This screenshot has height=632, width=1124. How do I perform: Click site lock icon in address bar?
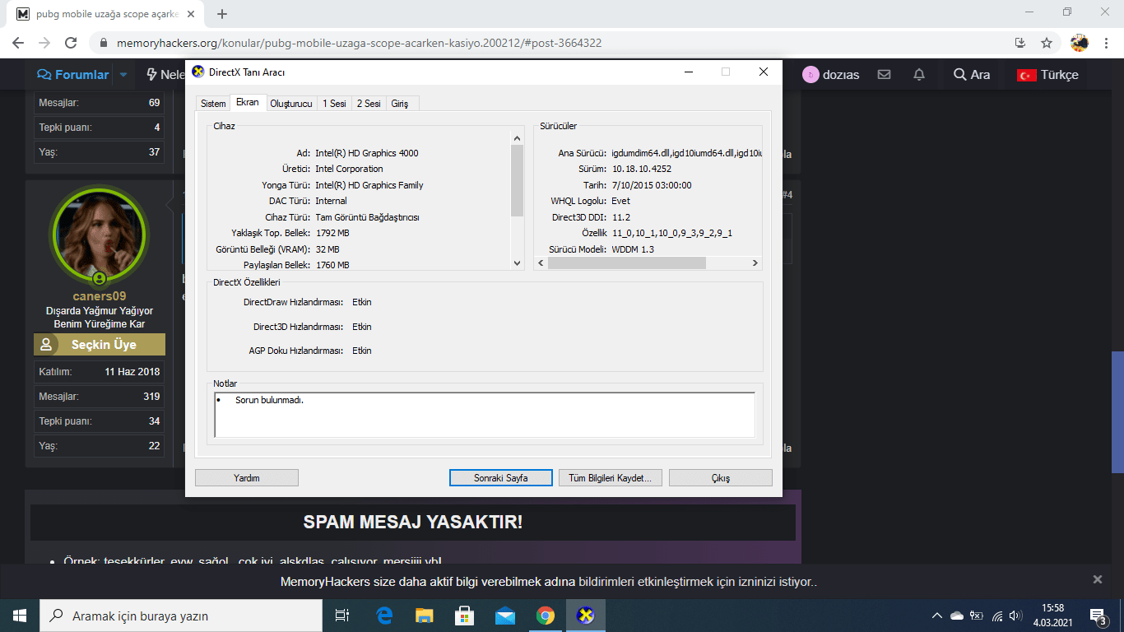click(104, 43)
